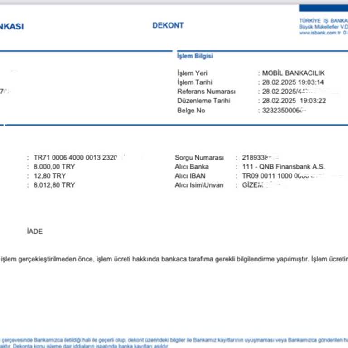Click the Belge No label
348x348 pixels.
tap(191, 110)
